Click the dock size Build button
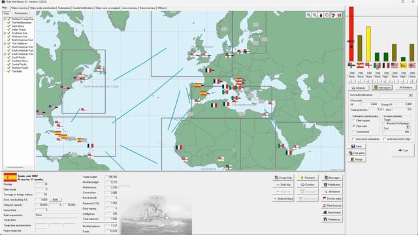Image resolution: width=418 pixels, height=235 pixels. point(55,200)
